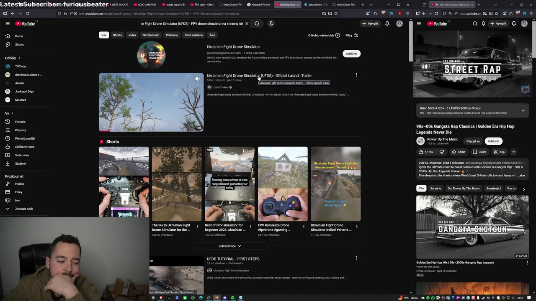Expand video description via …více in right window
This screenshot has width=536, height=301.
click(x=521, y=176)
